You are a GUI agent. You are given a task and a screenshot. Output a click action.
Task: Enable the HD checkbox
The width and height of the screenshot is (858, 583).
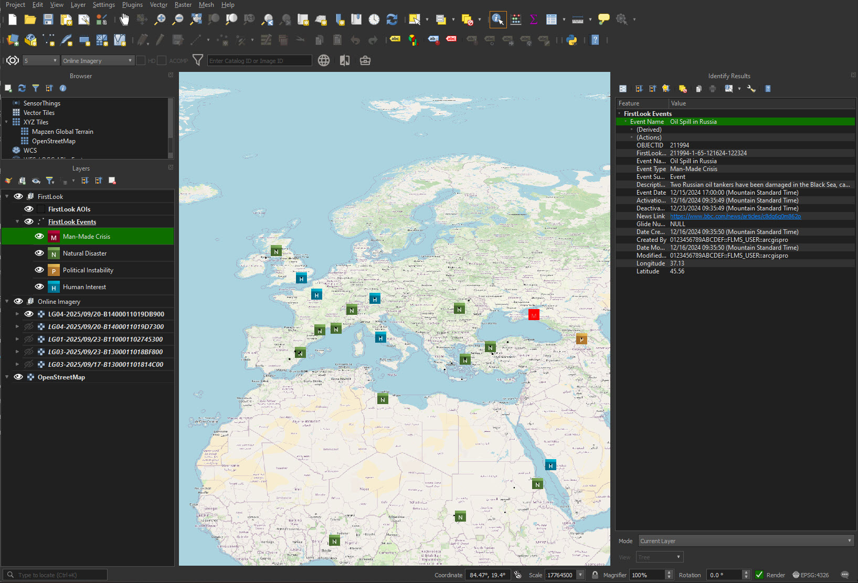pos(141,61)
